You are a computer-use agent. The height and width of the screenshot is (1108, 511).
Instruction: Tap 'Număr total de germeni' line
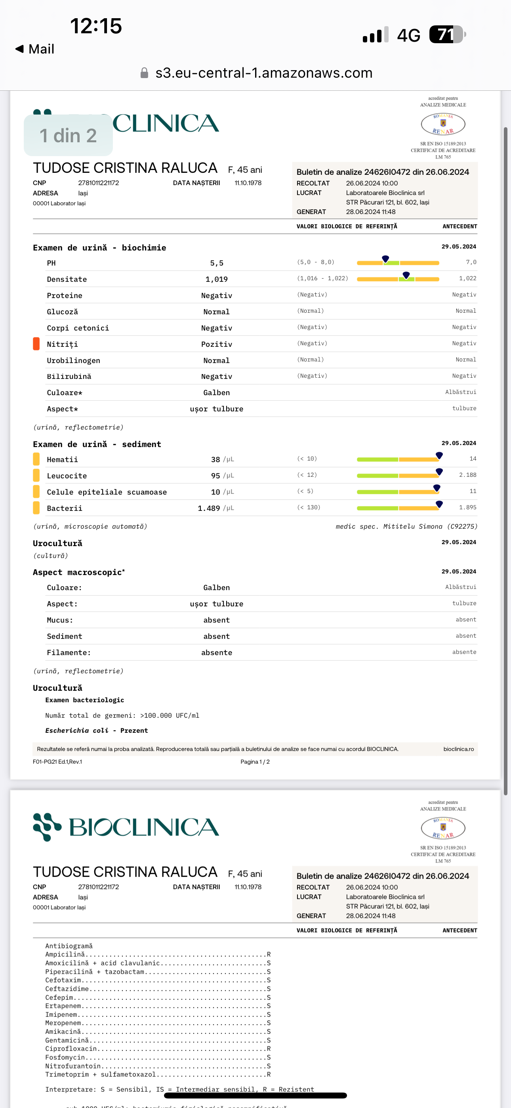[122, 715]
